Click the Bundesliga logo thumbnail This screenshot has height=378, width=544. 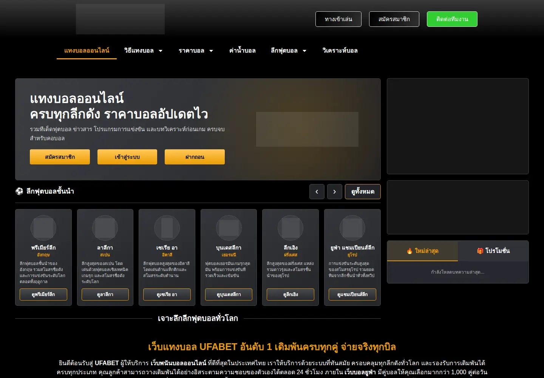(x=229, y=228)
